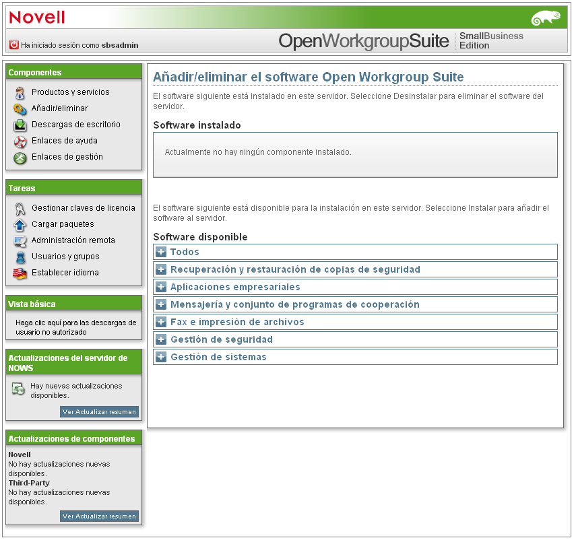Click the Tareas panel header
The width and height of the screenshot is (574, 540).
(x=73, y=188)
